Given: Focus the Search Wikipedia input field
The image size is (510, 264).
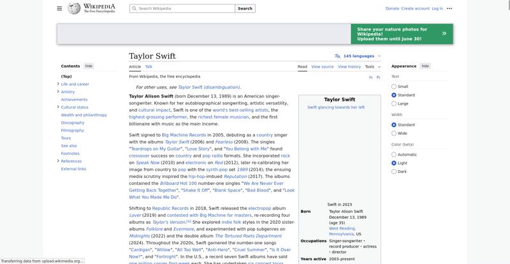Looking at the screenshot, I should (x=182, y=8).
